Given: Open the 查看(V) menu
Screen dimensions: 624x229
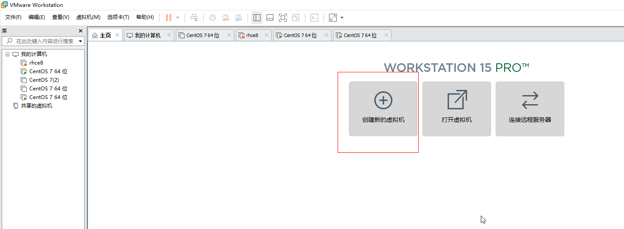Looking at the screenshot, I should pos(61,17).
